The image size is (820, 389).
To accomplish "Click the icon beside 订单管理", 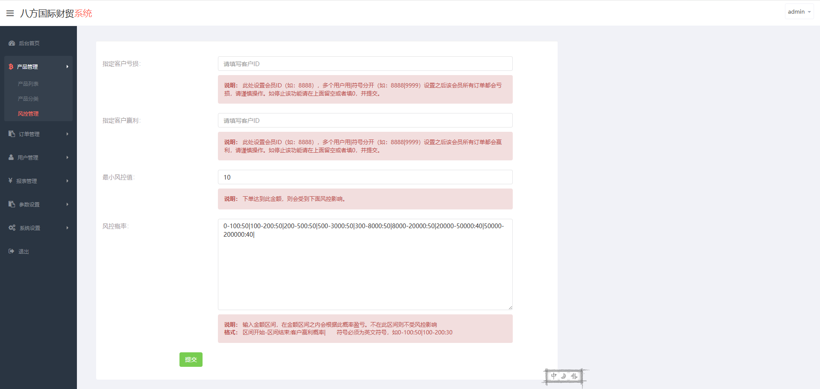I will click(12, 134).
